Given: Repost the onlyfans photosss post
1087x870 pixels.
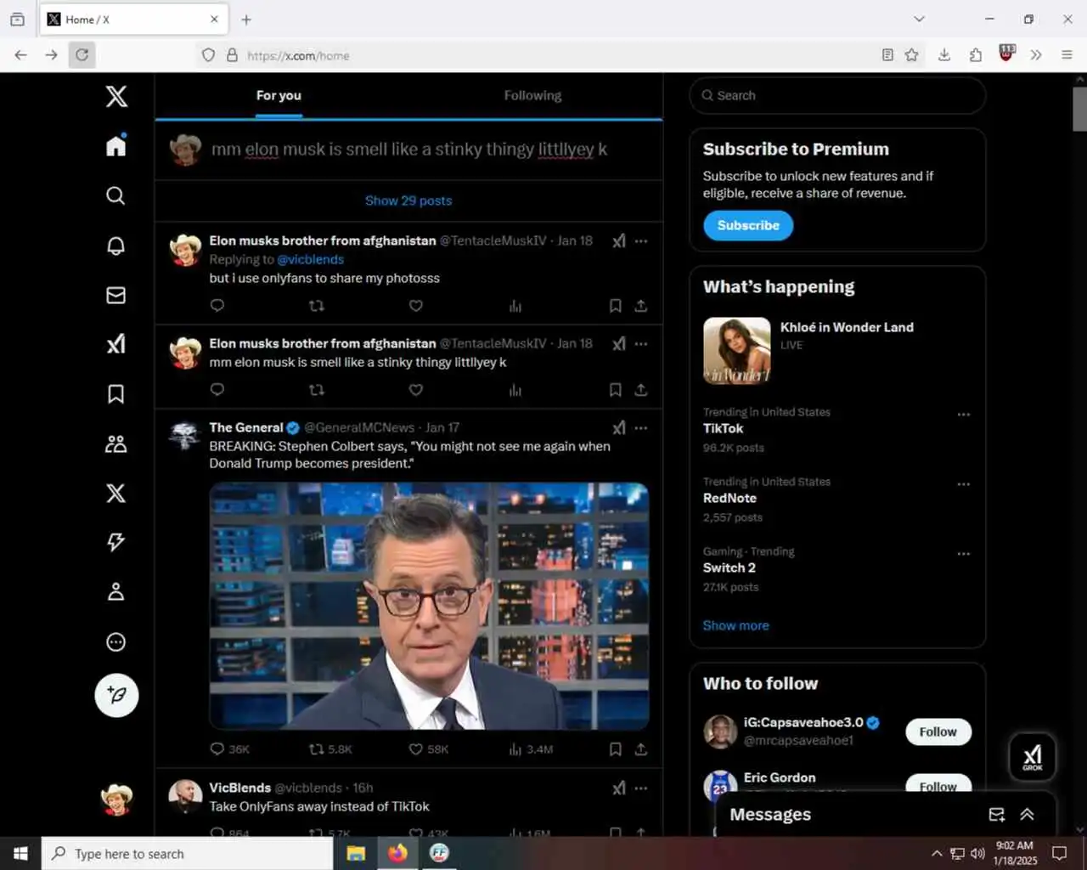Looking at the screenshot, I should point(317,306).
